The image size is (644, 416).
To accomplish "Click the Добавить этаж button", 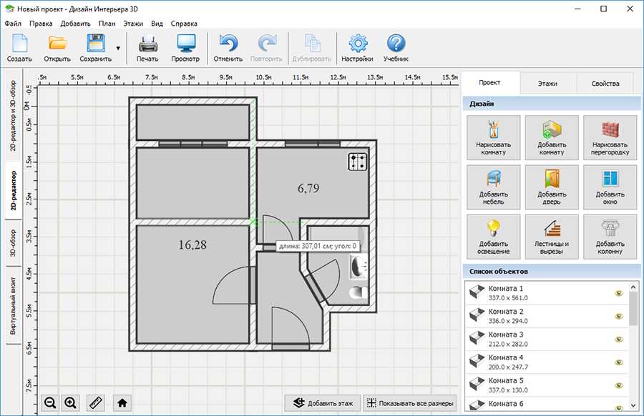I will point(323,403).
